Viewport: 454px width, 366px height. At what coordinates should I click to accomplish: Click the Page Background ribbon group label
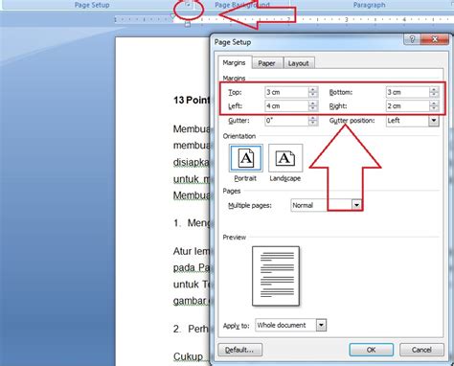242,5
